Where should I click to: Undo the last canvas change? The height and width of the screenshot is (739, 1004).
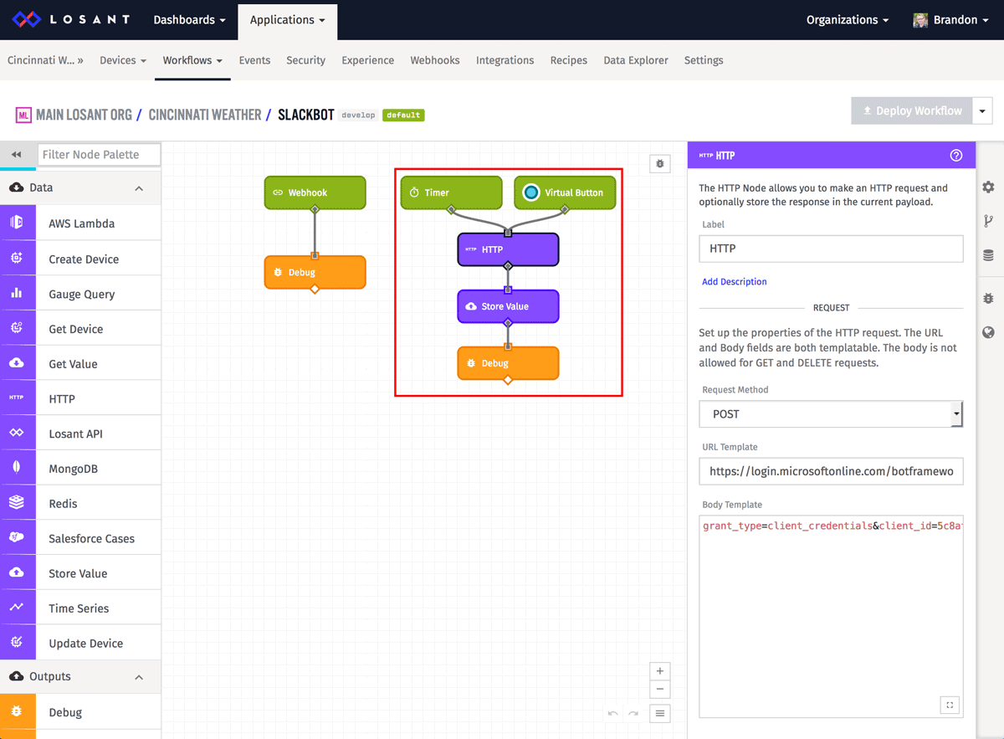pos(613,714)
